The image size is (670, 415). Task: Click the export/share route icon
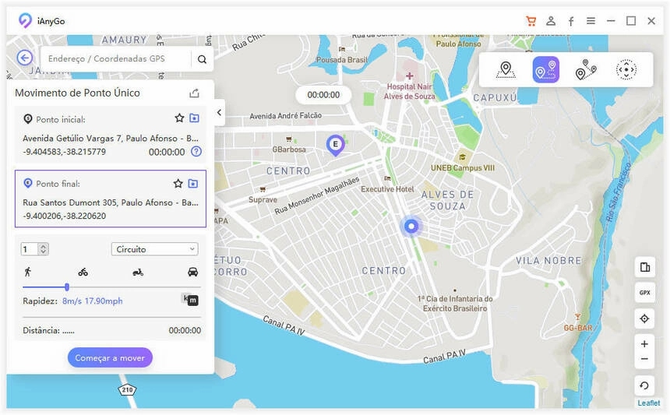[195, 93]
